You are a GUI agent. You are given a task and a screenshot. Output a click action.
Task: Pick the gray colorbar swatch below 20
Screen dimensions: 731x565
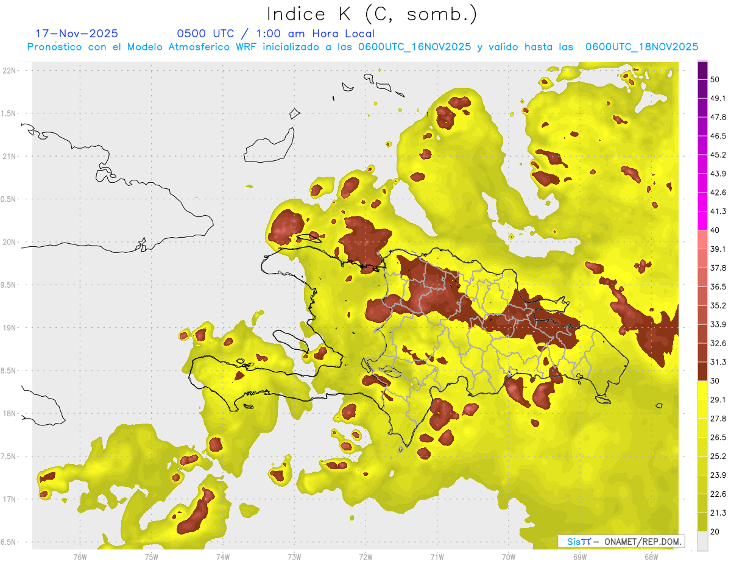pos(702,541)
